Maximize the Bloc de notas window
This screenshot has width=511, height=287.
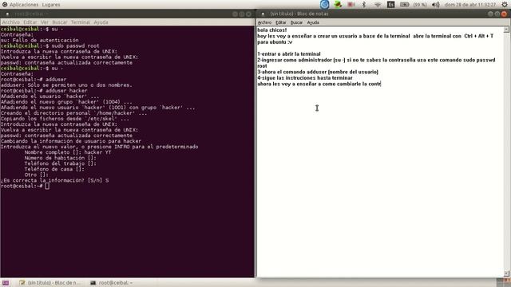(x=497, y=14)
